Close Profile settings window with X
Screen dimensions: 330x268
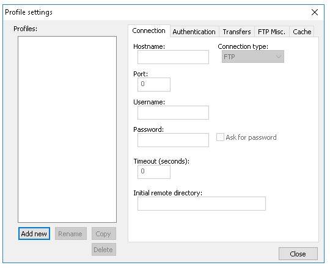[x=315, y=12]
